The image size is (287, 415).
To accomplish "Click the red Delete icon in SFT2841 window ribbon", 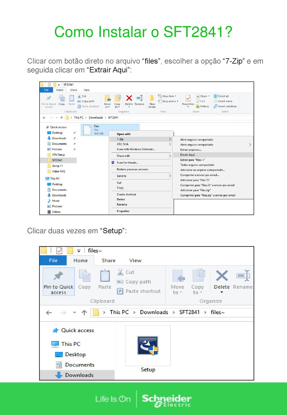I will pos(129,98).
